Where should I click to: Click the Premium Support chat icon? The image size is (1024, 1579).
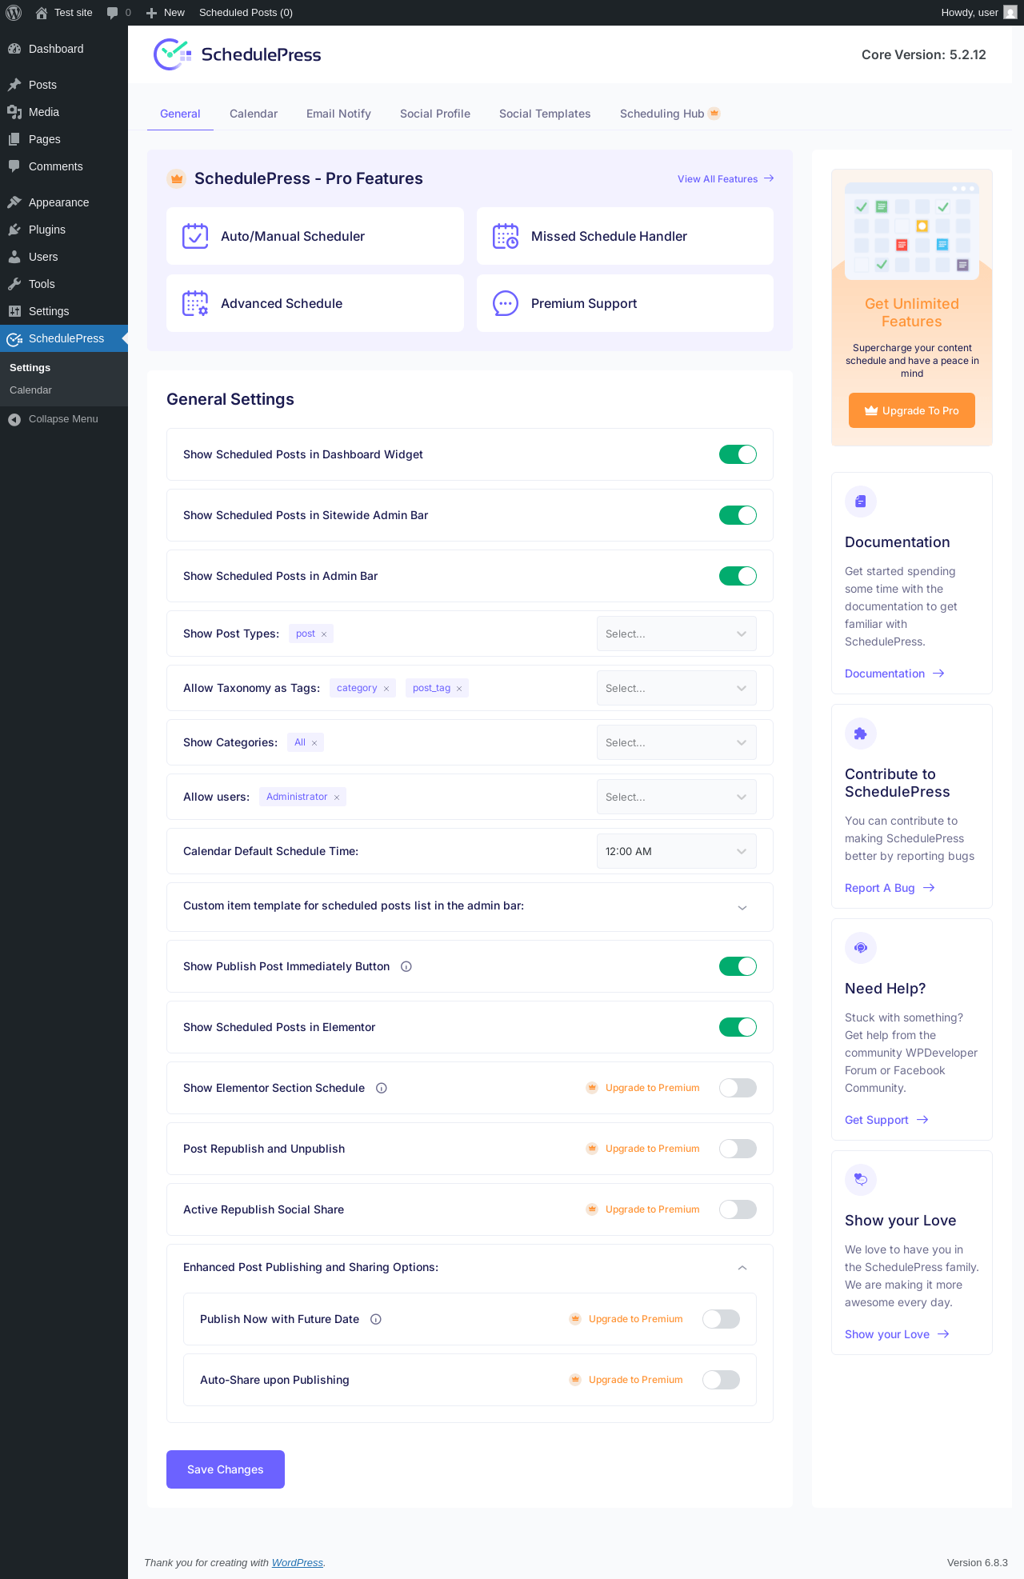point(506,303)
